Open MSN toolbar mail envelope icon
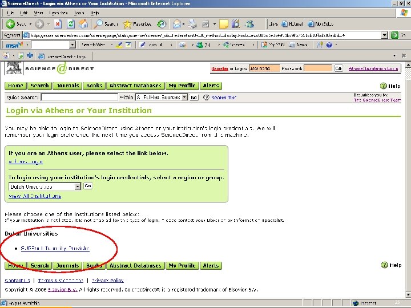This screenshot has height=308, width=411. (183, 45)
